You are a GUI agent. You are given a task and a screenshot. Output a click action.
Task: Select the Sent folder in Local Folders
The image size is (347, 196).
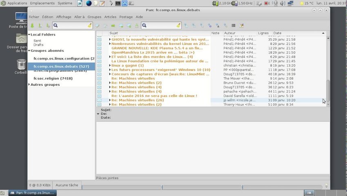[37, 41]
